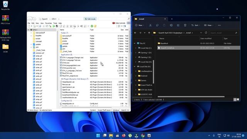247x139 pixels.
Task: Click the green arrows icon in OpenIV toolbar
Action: pos(92,26)
